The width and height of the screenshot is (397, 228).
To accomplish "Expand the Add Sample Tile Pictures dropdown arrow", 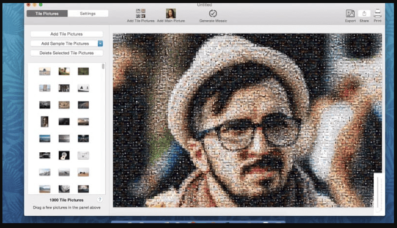I will tap(100, 43).
